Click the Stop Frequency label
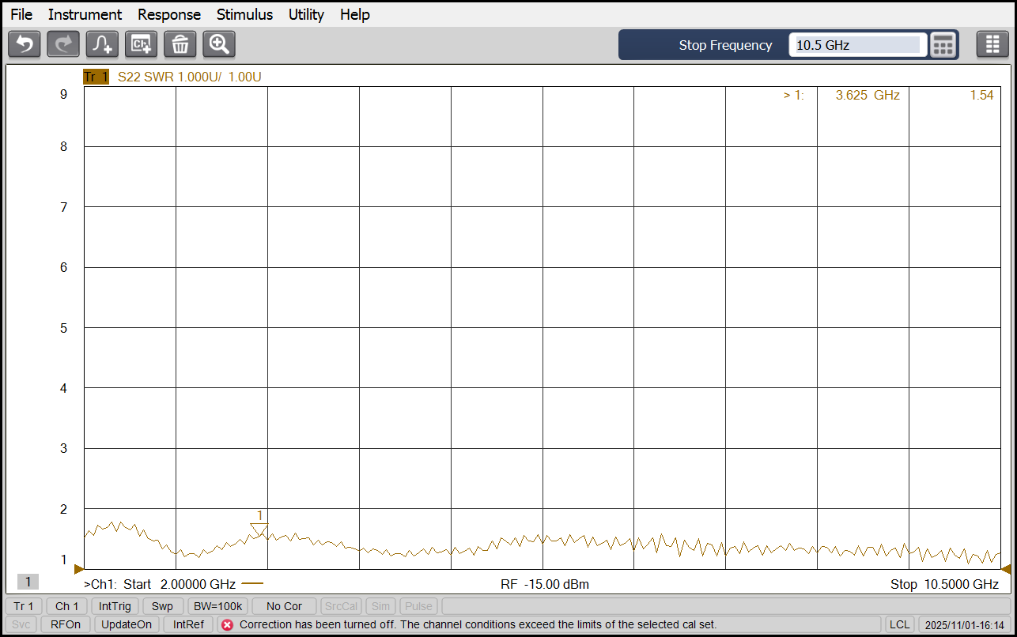 [x=725, y=45]
